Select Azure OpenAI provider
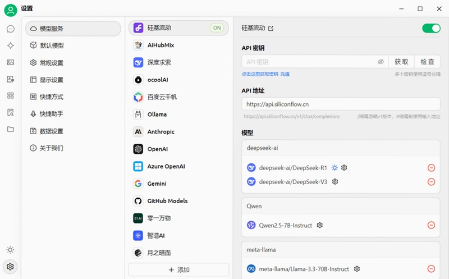The height and width of the screenshot is (279, 449). pyautogui.click(x=178, y=166)
